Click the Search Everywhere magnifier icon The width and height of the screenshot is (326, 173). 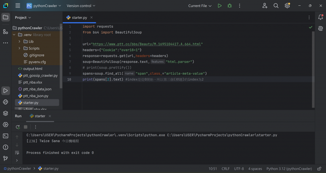[276, 6]
